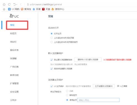Open 标签页 settings section
Screen dimensions: 137x105
pyautogui.click(x=13, y=33)
